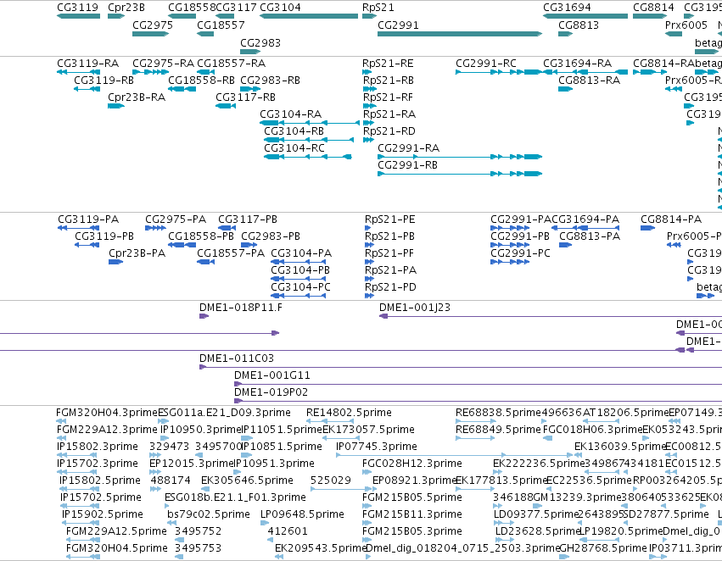The width and height of the screenshot is (722, 561).
Task: Open clone DME1-018P11.F
Action: point(241,308)
